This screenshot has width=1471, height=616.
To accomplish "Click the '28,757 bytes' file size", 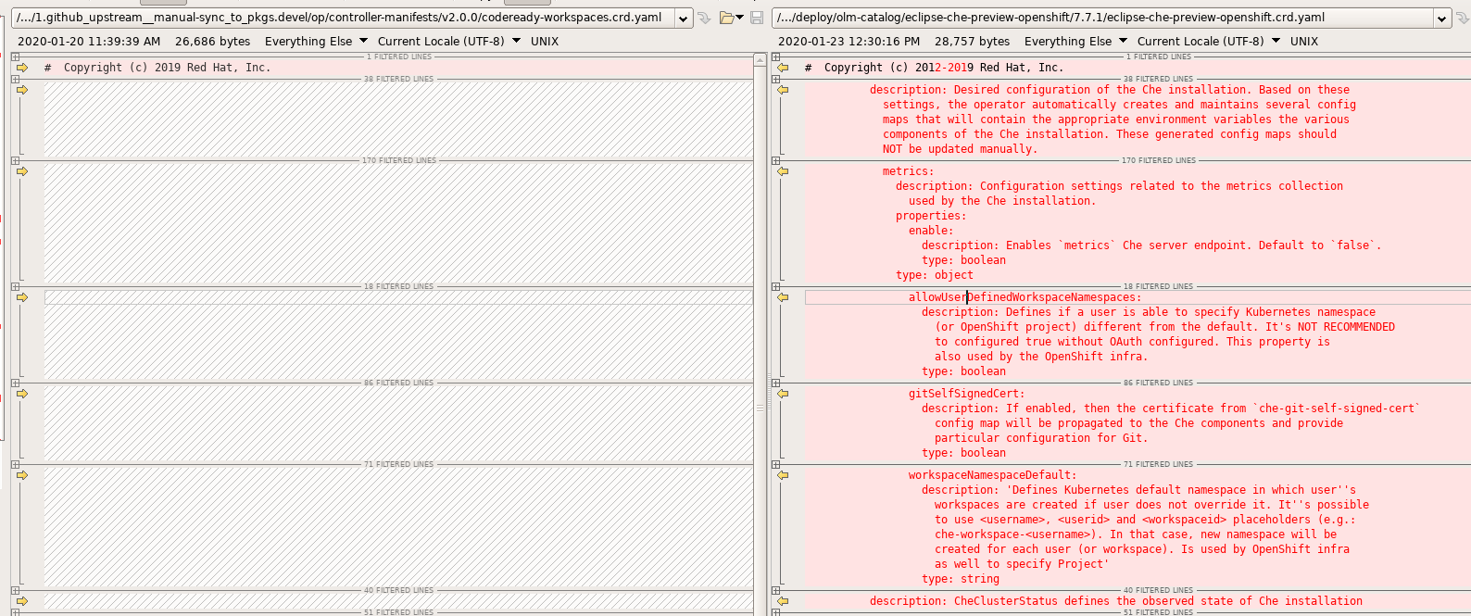I will [x=972, y=41].
